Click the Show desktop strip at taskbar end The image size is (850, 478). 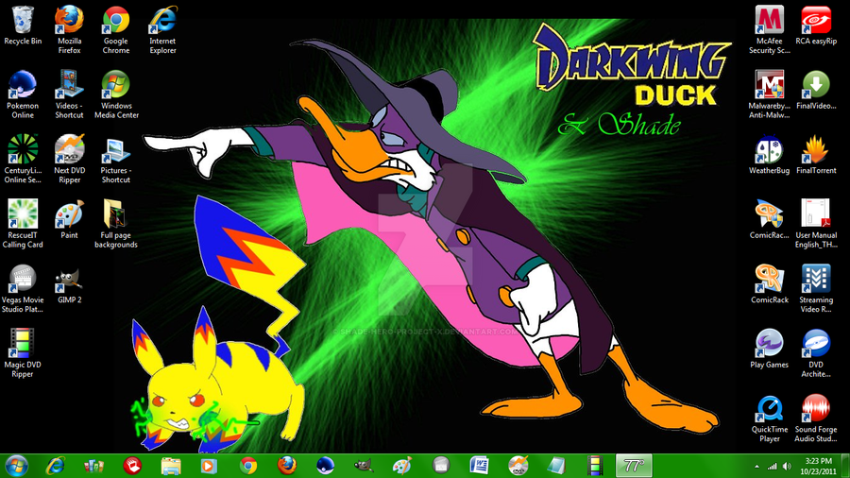[x=845, y=466]
